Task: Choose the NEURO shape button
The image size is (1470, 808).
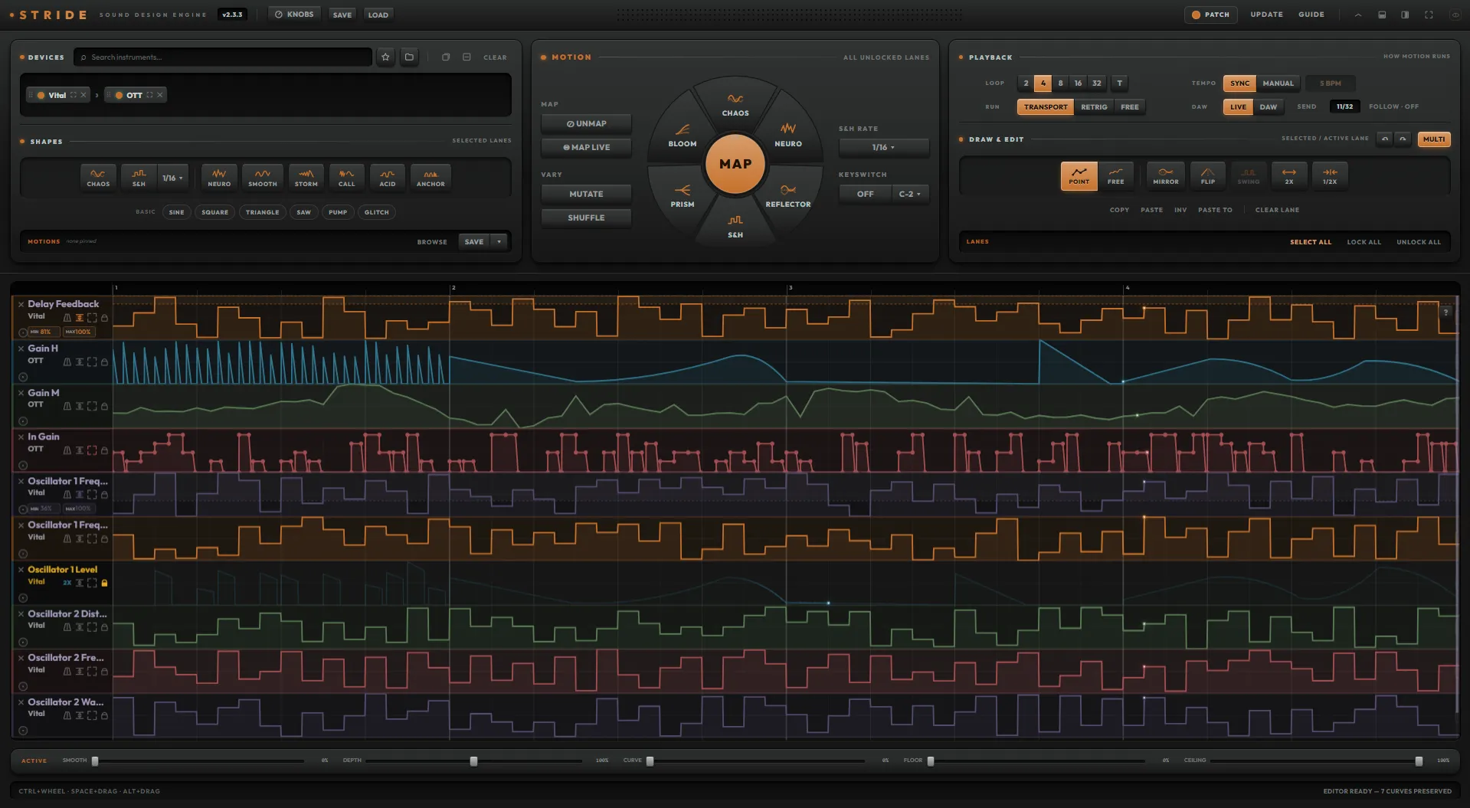Action: point(219,177)
